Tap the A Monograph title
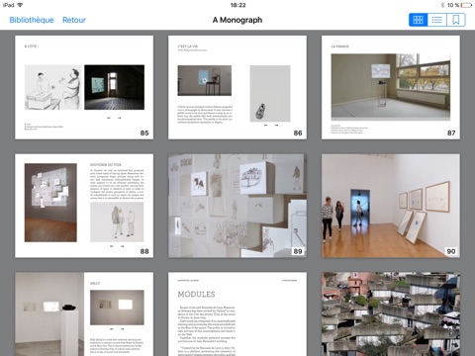This screenshot has height=356, width=475. (237, 20)
